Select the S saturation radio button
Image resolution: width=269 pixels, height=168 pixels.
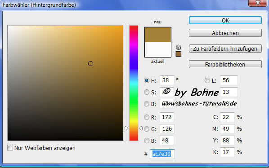[147, 92]
